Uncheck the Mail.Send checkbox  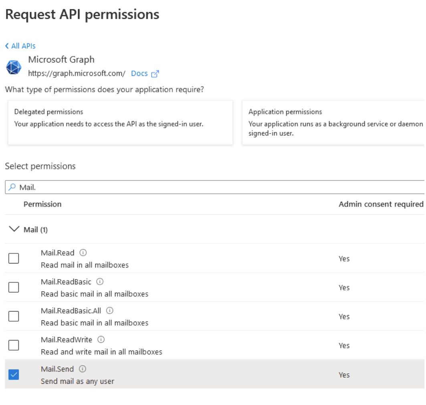pos(14,375)
